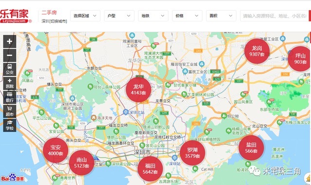
Task: Select 龙华 4143套 cluster marker
Action: 138,90
